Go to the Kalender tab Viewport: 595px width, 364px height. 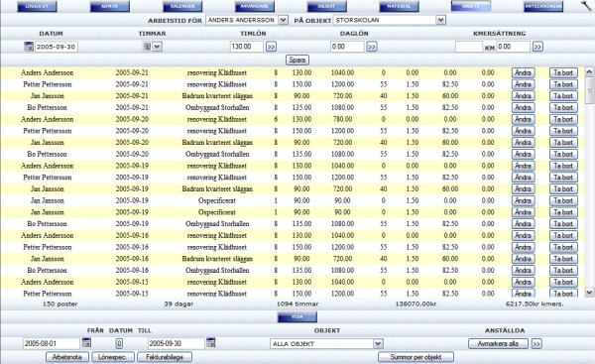coord(182,7)
